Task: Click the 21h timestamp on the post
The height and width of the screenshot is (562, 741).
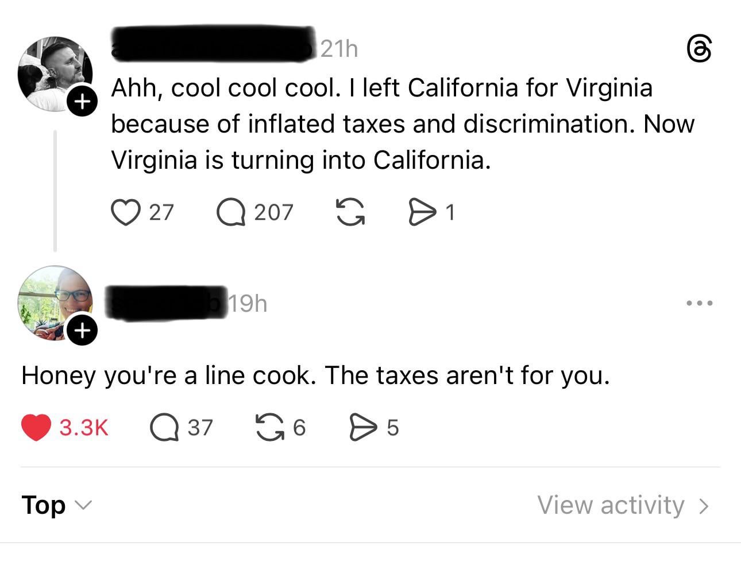Action: tap(339, 49)
